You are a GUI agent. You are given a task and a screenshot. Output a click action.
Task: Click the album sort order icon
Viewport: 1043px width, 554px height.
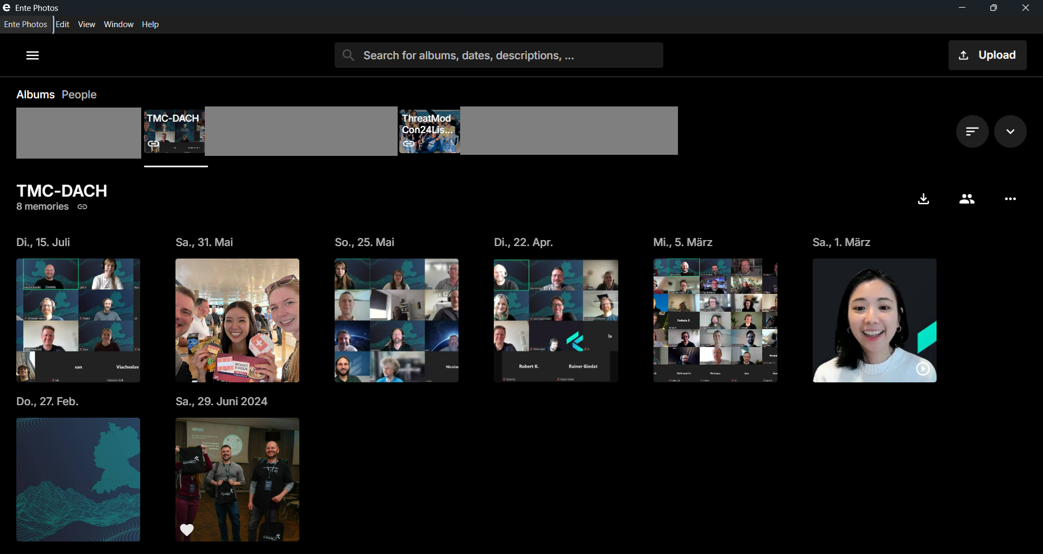972,131
